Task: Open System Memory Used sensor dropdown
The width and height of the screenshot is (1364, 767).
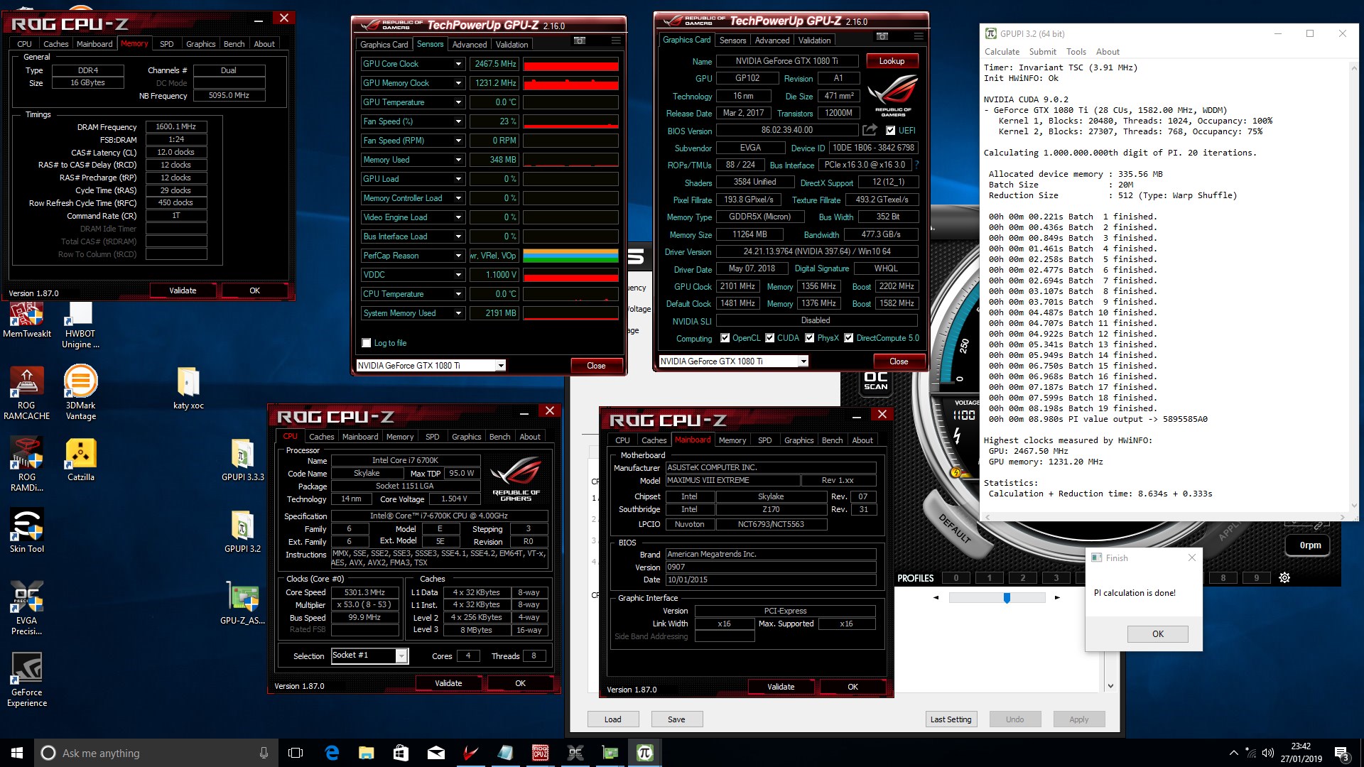Action: (x=458, y=313)
